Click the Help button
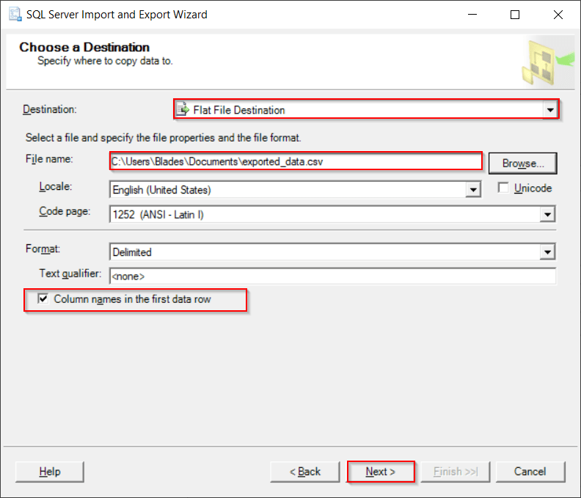The width and height of the screenshot is (581, 498). coord(50,472)
